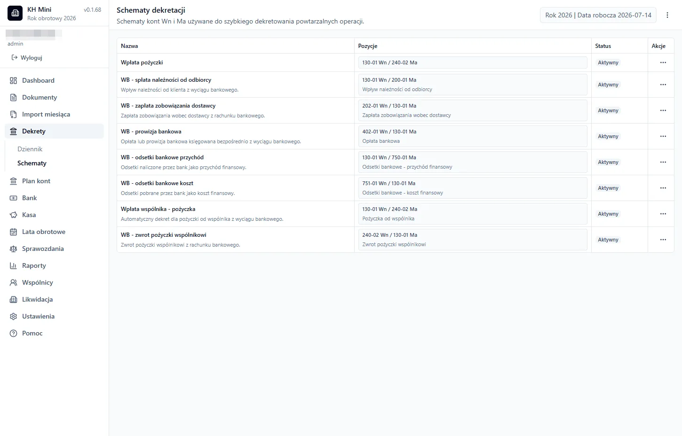682x436 pixels.
Task: Click the Lata obrotowe calendar icon
Action: [14, 232]
